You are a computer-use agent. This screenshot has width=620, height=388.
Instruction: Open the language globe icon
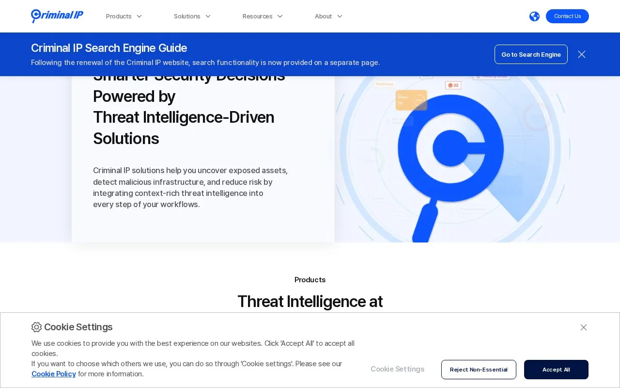click(534, 16)
